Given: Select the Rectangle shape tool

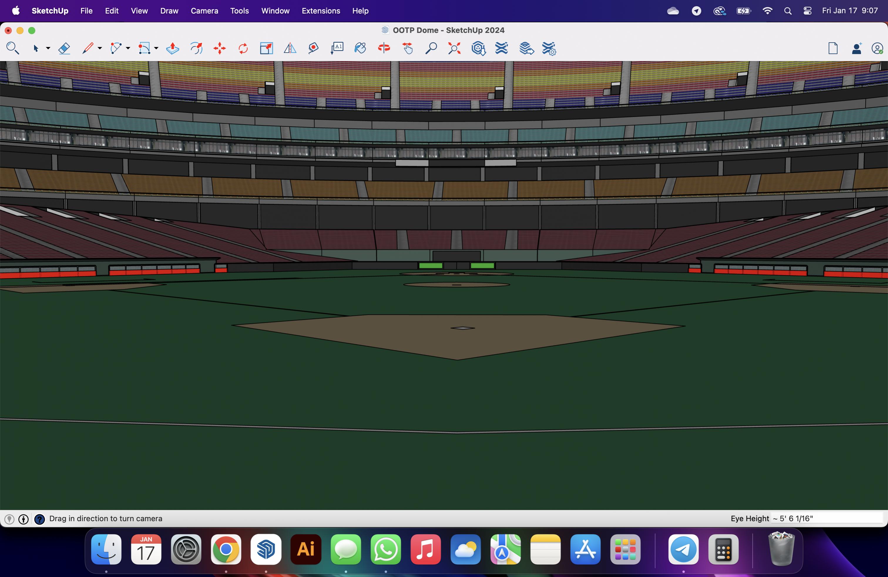Looking at the screenshot, I should coord(145,48).
